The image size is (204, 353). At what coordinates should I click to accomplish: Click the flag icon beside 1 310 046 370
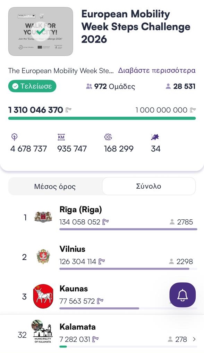point(68,110)
